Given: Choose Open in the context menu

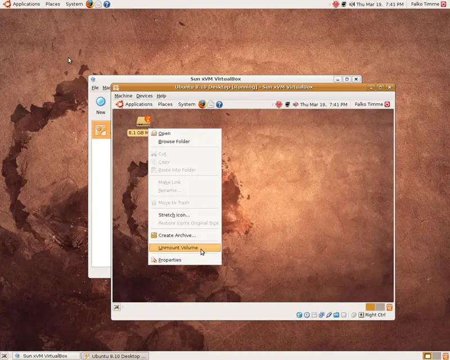Looking at the screenshot, I should 185,133.
